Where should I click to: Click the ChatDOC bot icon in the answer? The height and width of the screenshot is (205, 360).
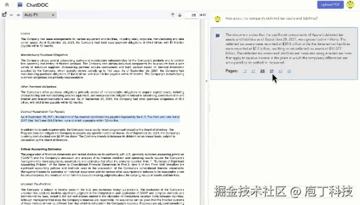point(218,35)
